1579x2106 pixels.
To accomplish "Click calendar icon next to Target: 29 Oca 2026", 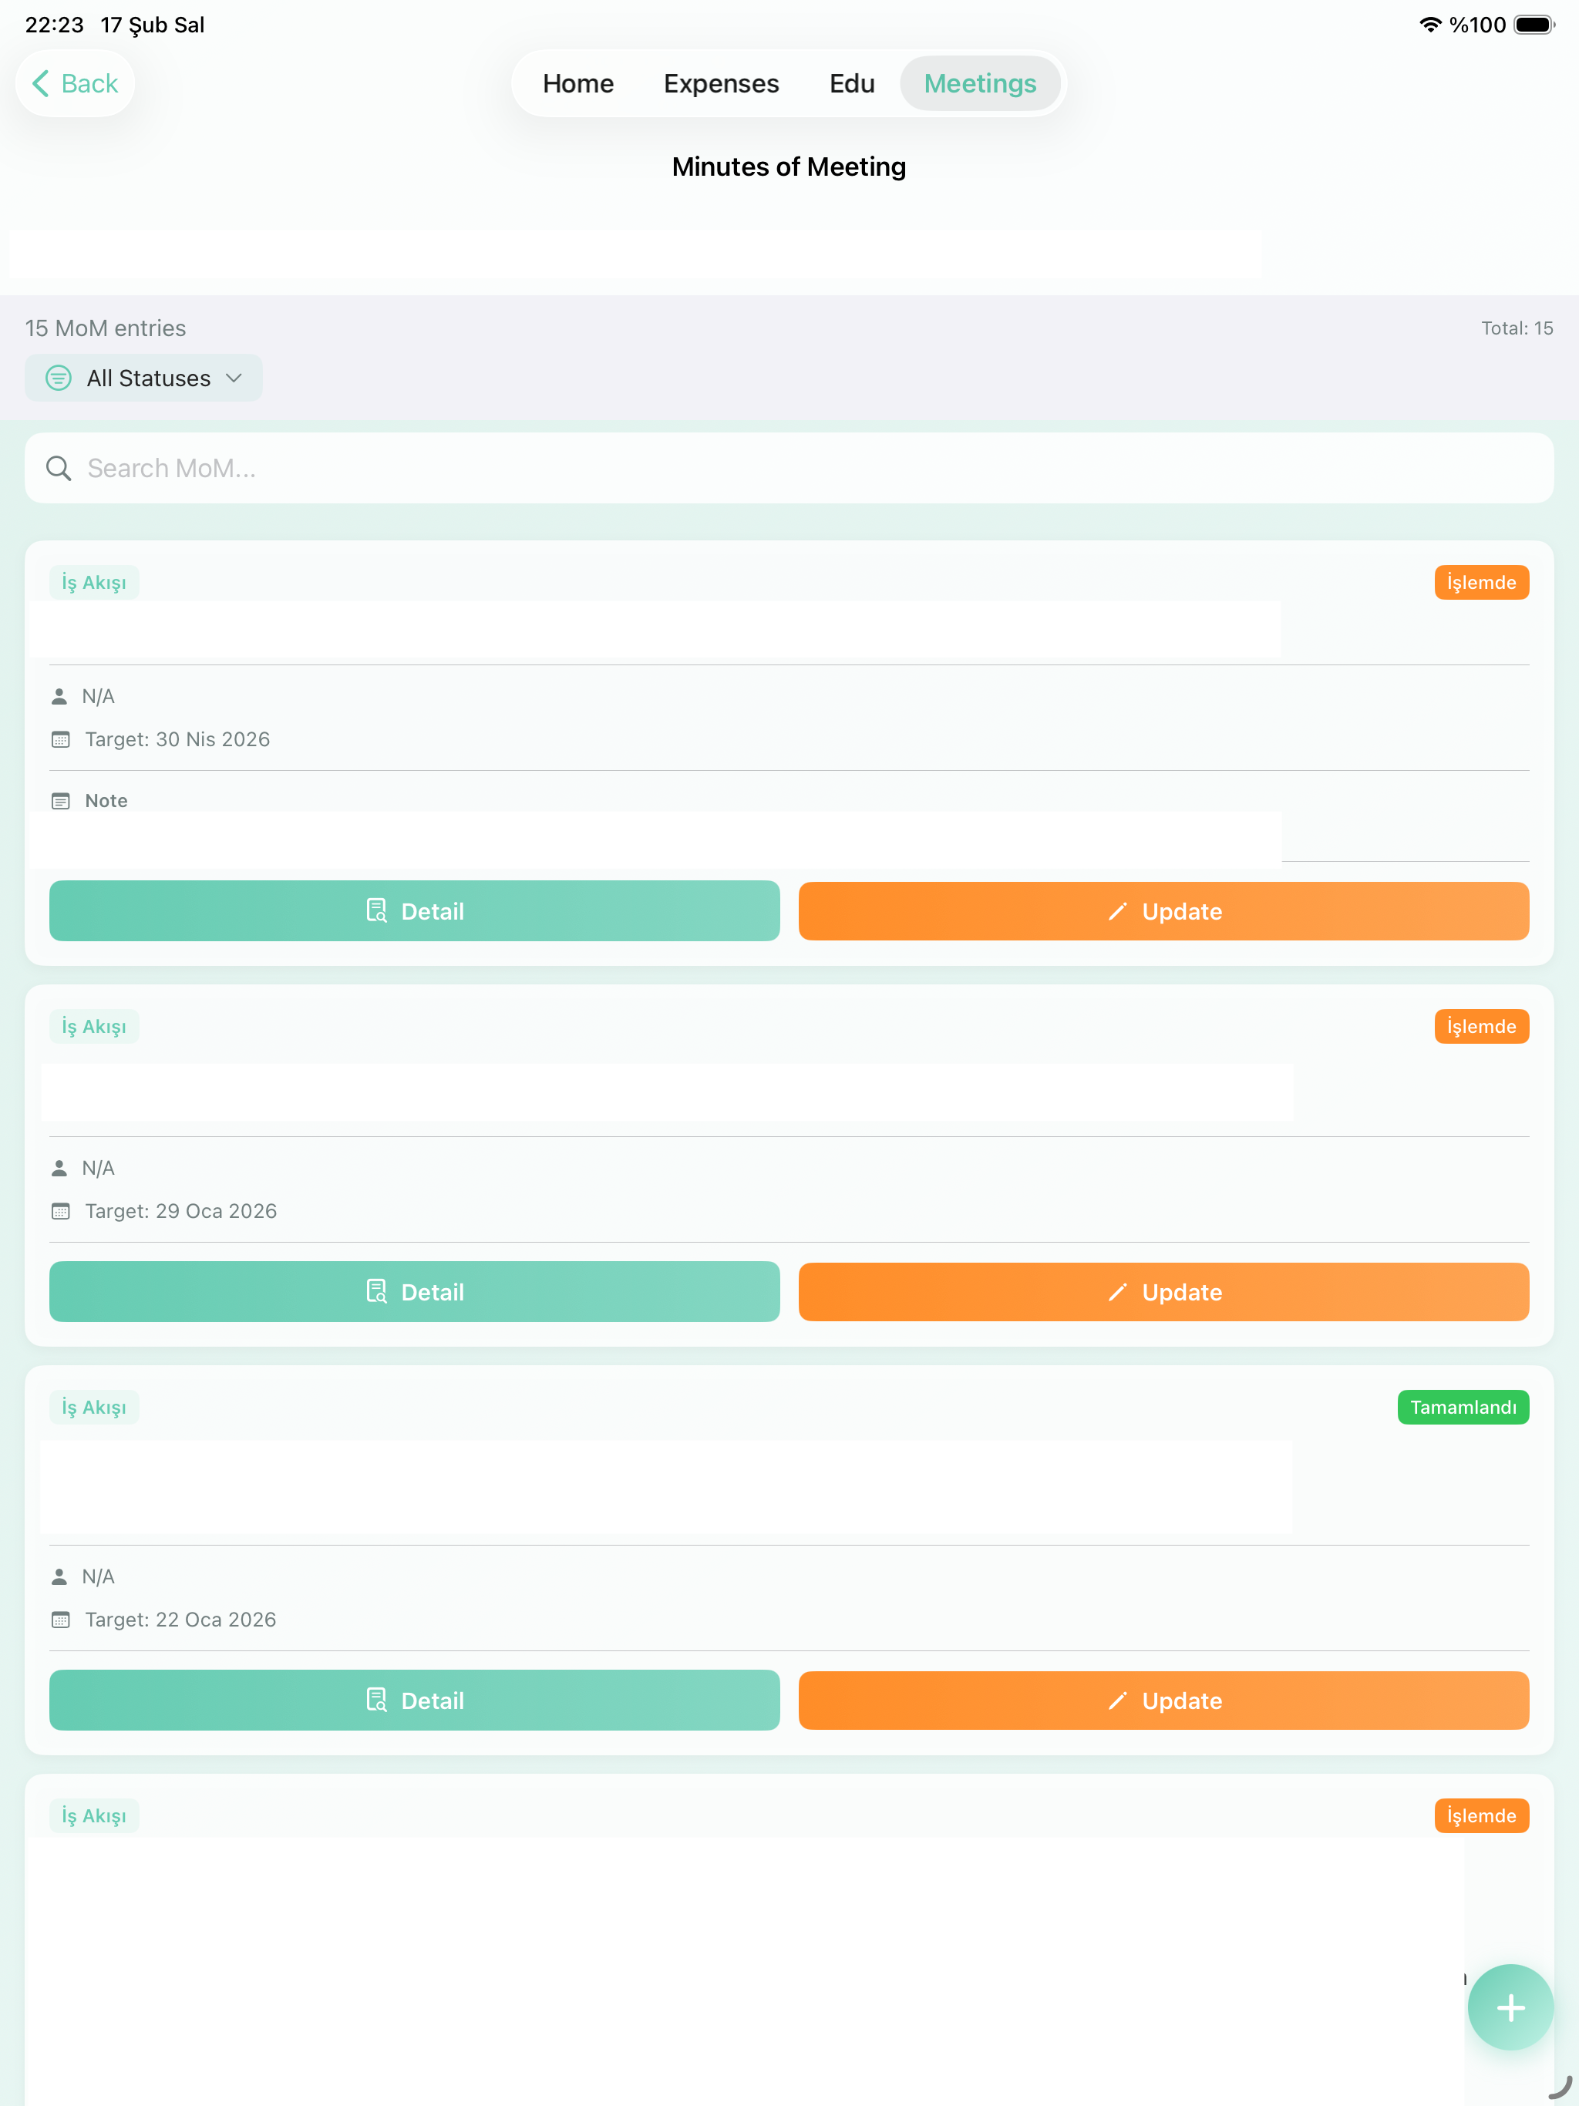I will 61,1211.
